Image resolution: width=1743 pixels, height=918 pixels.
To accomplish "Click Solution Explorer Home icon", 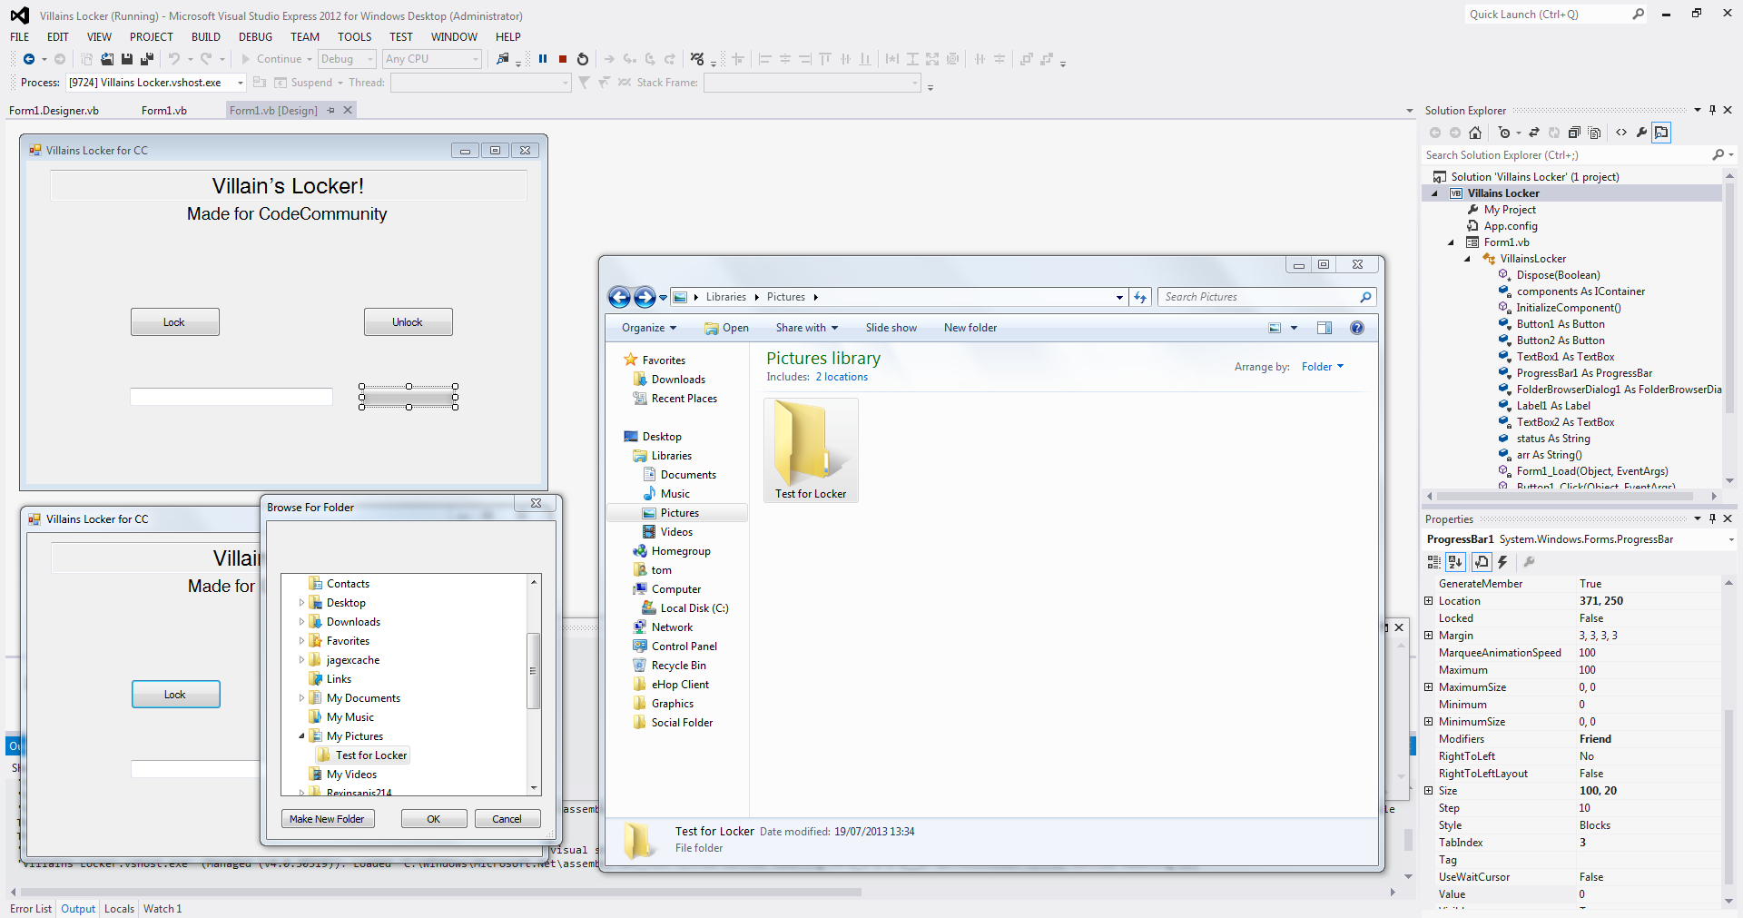I will click(1475, 133).
